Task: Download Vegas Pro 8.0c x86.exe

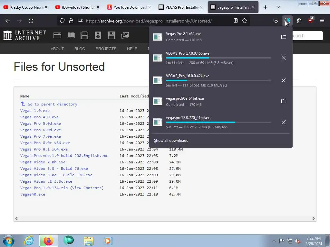Action: [x=45, y=143]
